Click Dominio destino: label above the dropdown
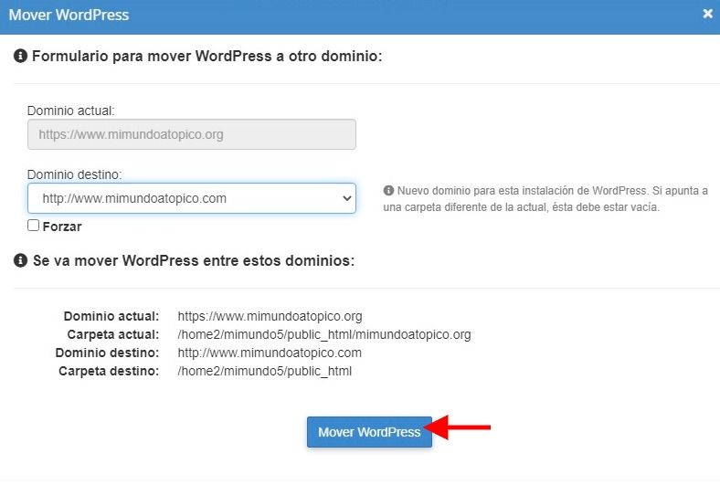720x485 pixels. pyautogui.click(x=74, y=174)
